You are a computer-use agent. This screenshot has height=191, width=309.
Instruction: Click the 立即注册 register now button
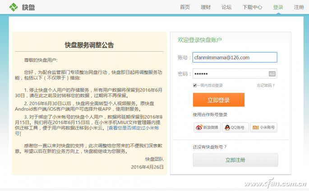coord(235,160)
